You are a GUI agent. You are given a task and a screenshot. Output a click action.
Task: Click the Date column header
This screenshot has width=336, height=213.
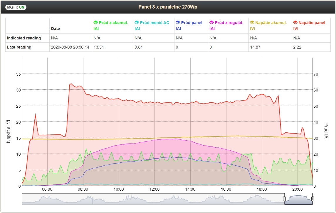coord(55,29)
